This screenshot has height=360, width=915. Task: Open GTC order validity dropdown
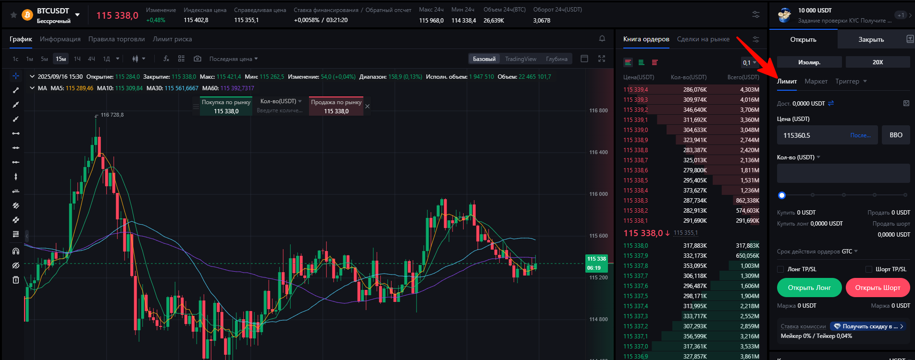tap(850, 251)
